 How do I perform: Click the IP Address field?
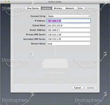tap(69, 21)
